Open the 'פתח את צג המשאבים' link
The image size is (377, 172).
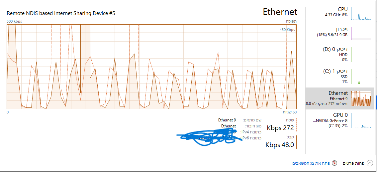[311, 163]
